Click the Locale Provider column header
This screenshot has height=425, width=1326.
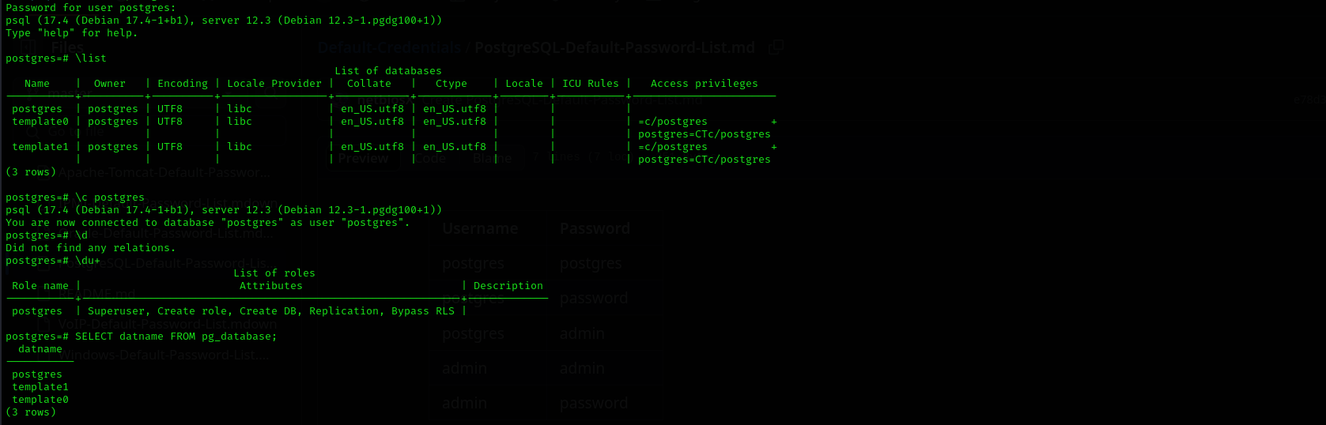(274, 84)
